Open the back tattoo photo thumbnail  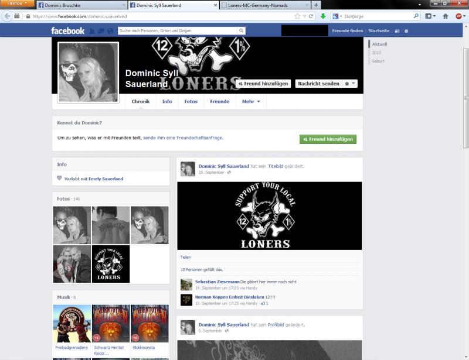coord(111,225)
